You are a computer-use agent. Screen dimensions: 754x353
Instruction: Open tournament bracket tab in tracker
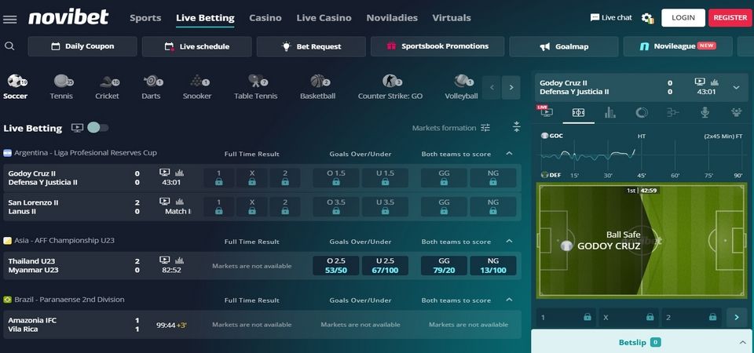click(673, 112)
